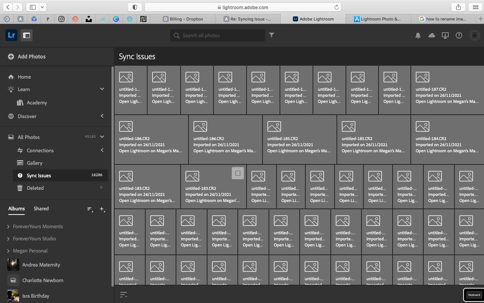
Task: Open Discover in sidebar
Action: coord(27,116)
